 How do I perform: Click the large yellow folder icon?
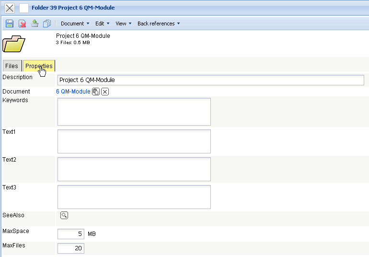pos(14,44)
